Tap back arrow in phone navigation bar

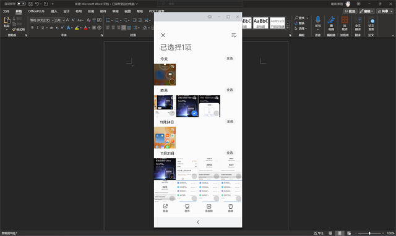(198, 222)
